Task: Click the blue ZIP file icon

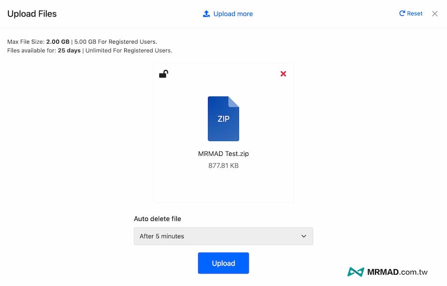Action: pyautogui.click(x=223, y=119)
